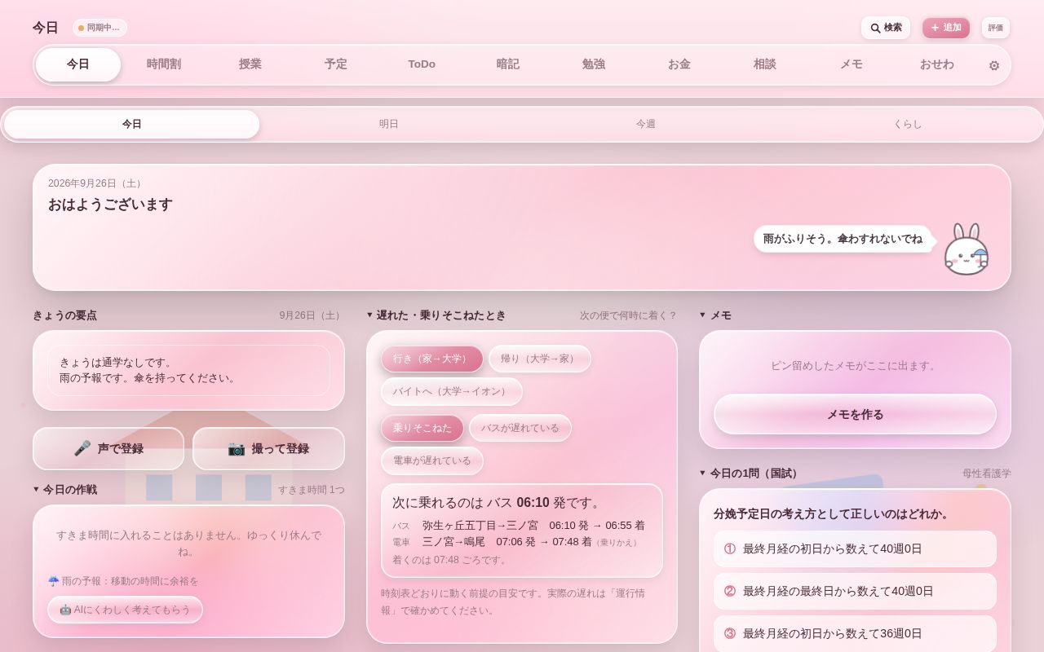This screenshot has width=1044, height=652.
Task: Choose the 乗りそこねた situation chip
Action: tap(422, 428)
